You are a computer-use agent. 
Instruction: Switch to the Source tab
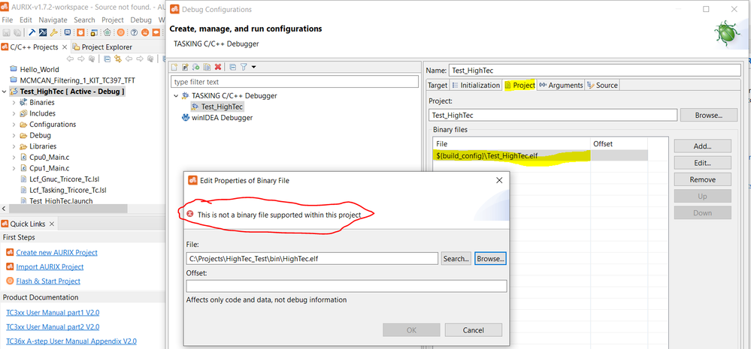(x=602, y=85)
